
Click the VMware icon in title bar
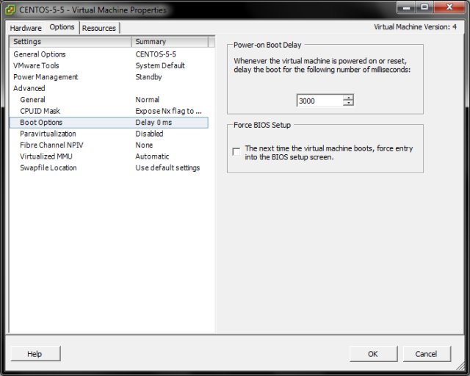pos(11,10)
